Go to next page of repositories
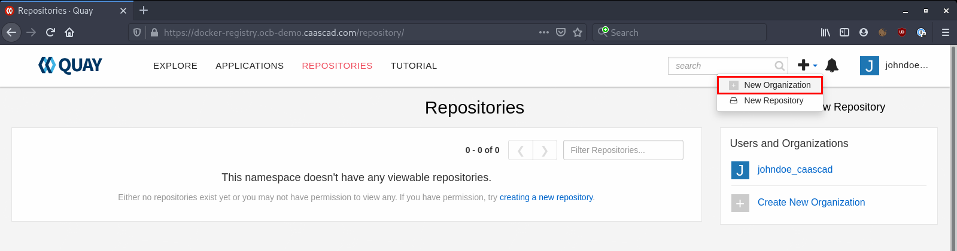Image resolution: width=957 pixels, height=251 pixels. [545, 150]
